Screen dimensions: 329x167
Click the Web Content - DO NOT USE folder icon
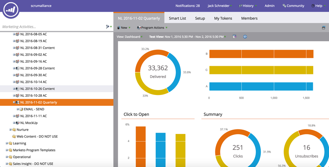pos(14,137)
